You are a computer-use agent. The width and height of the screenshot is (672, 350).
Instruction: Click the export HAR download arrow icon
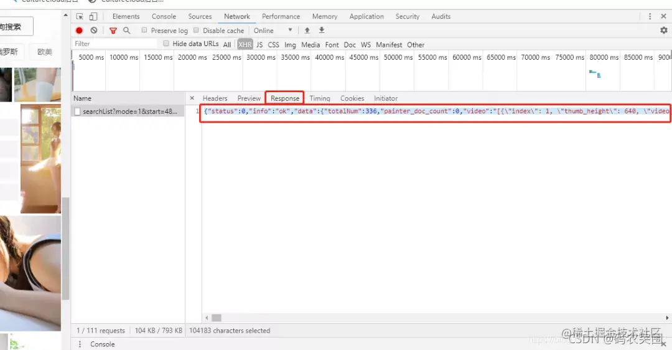pyautogui.click(x=322, y=31)
